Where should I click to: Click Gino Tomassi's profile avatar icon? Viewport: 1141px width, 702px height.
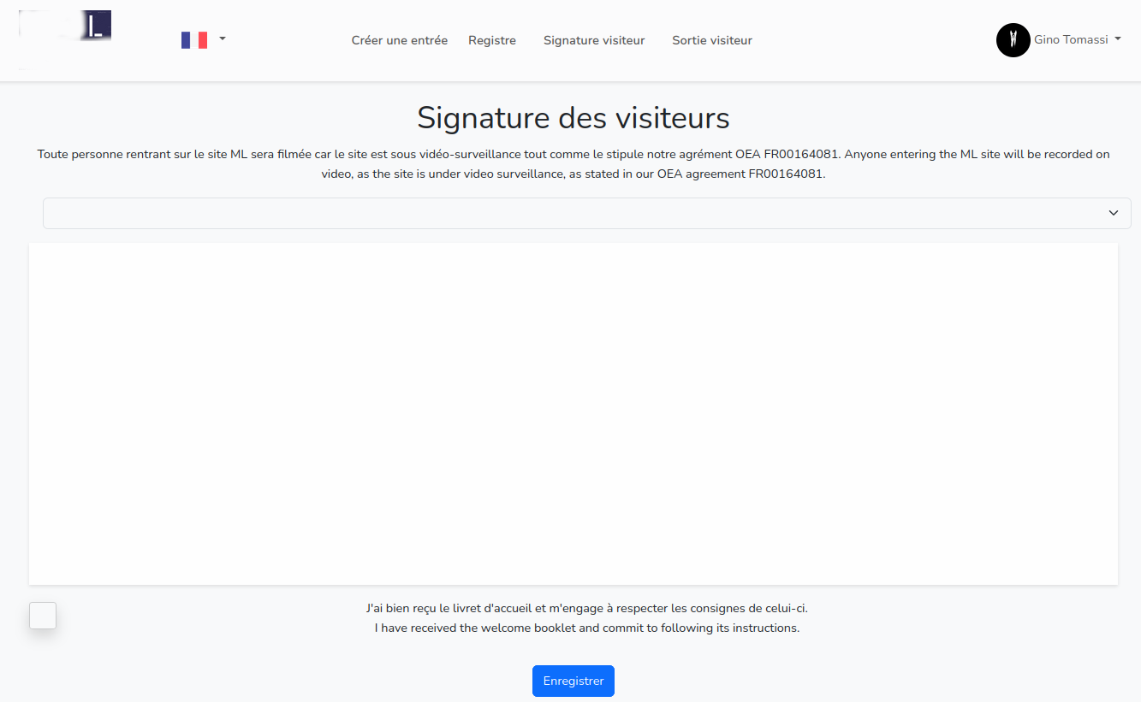coord(1013,40)
